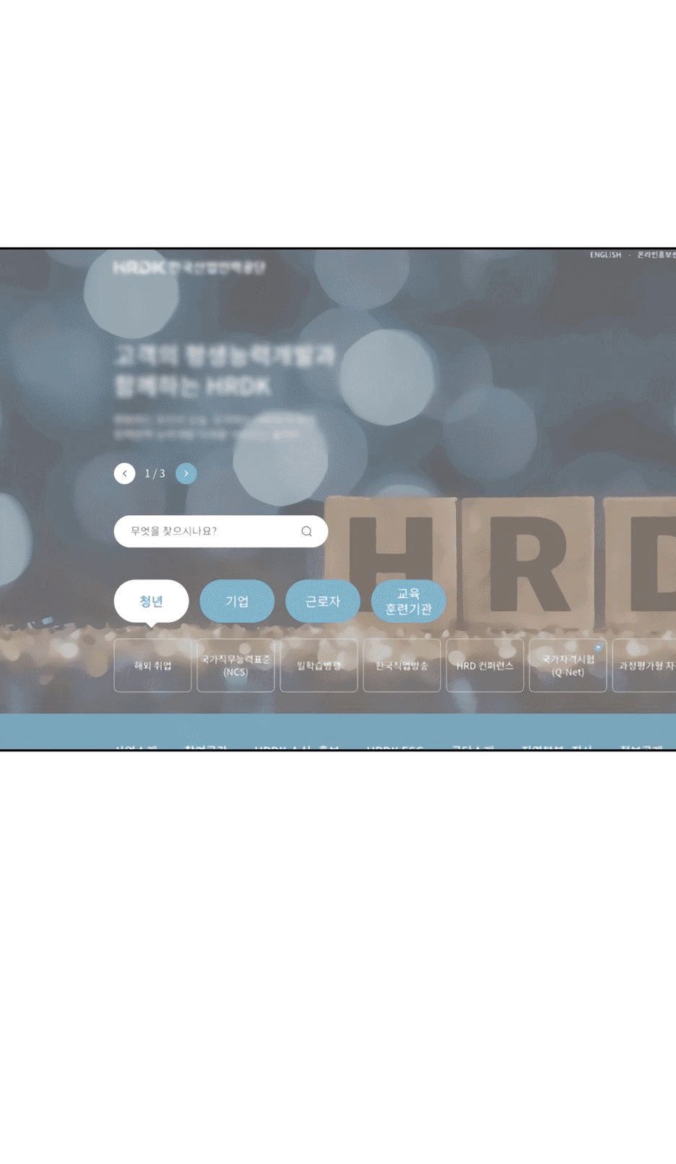Click the 1 / 3 slide counter
The height and width of the screenshot is (1164, 676).
coord(155,473)
